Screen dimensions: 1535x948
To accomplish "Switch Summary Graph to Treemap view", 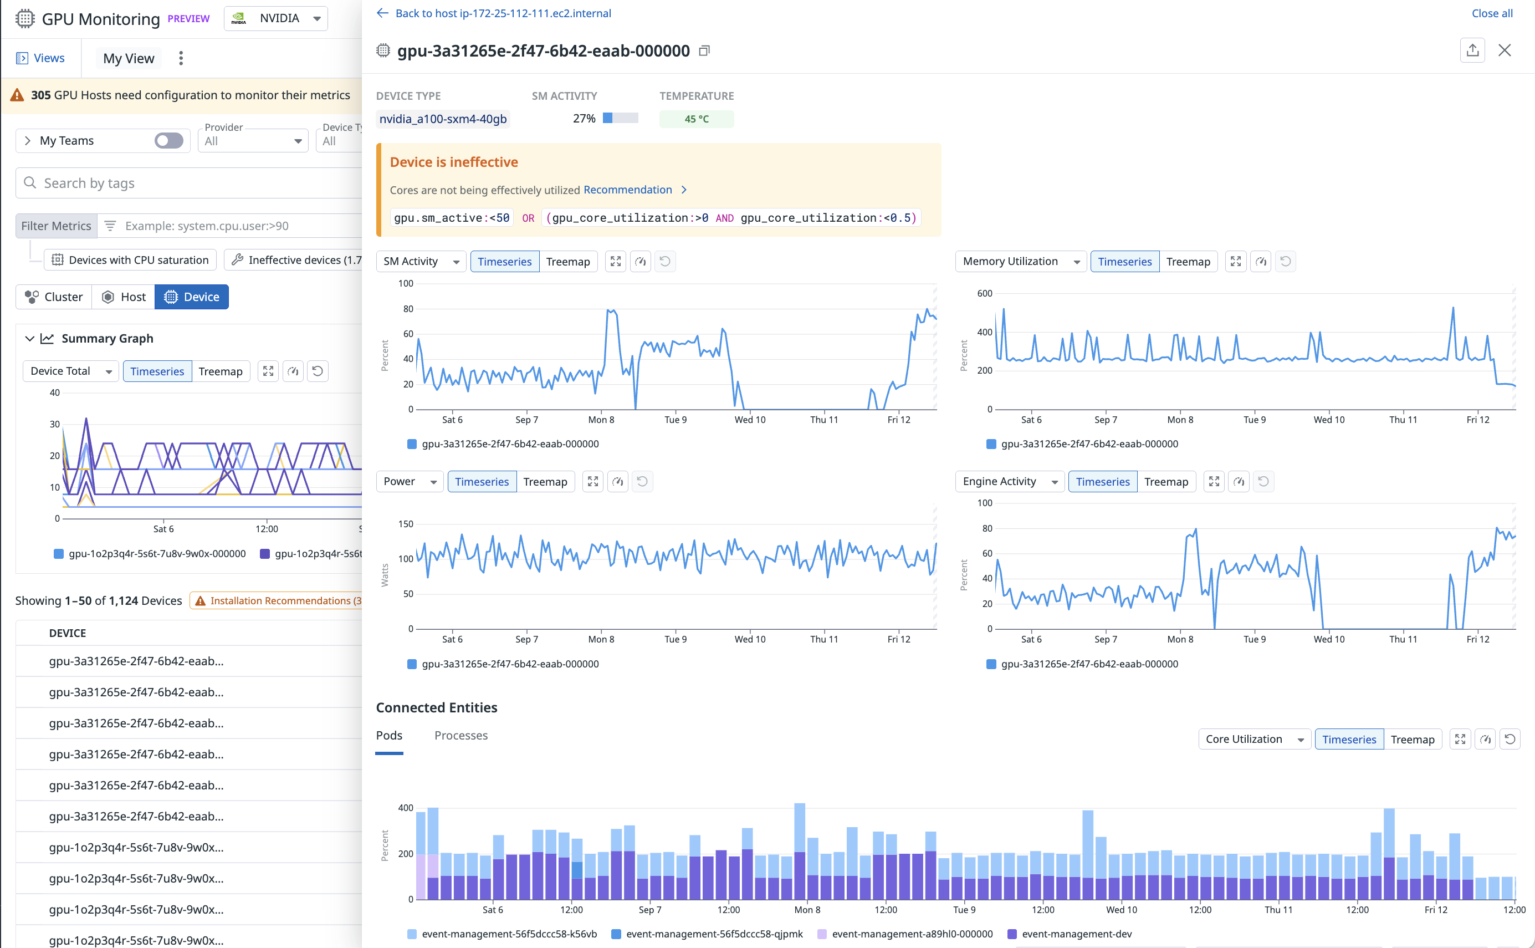I will coord(220,371).
